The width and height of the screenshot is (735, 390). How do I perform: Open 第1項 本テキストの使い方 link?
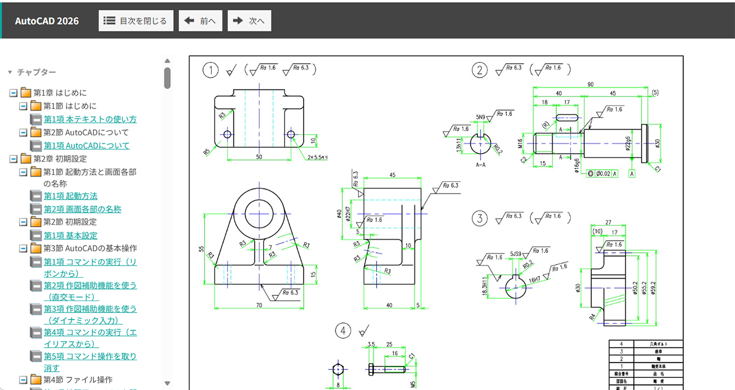(90, 119)
